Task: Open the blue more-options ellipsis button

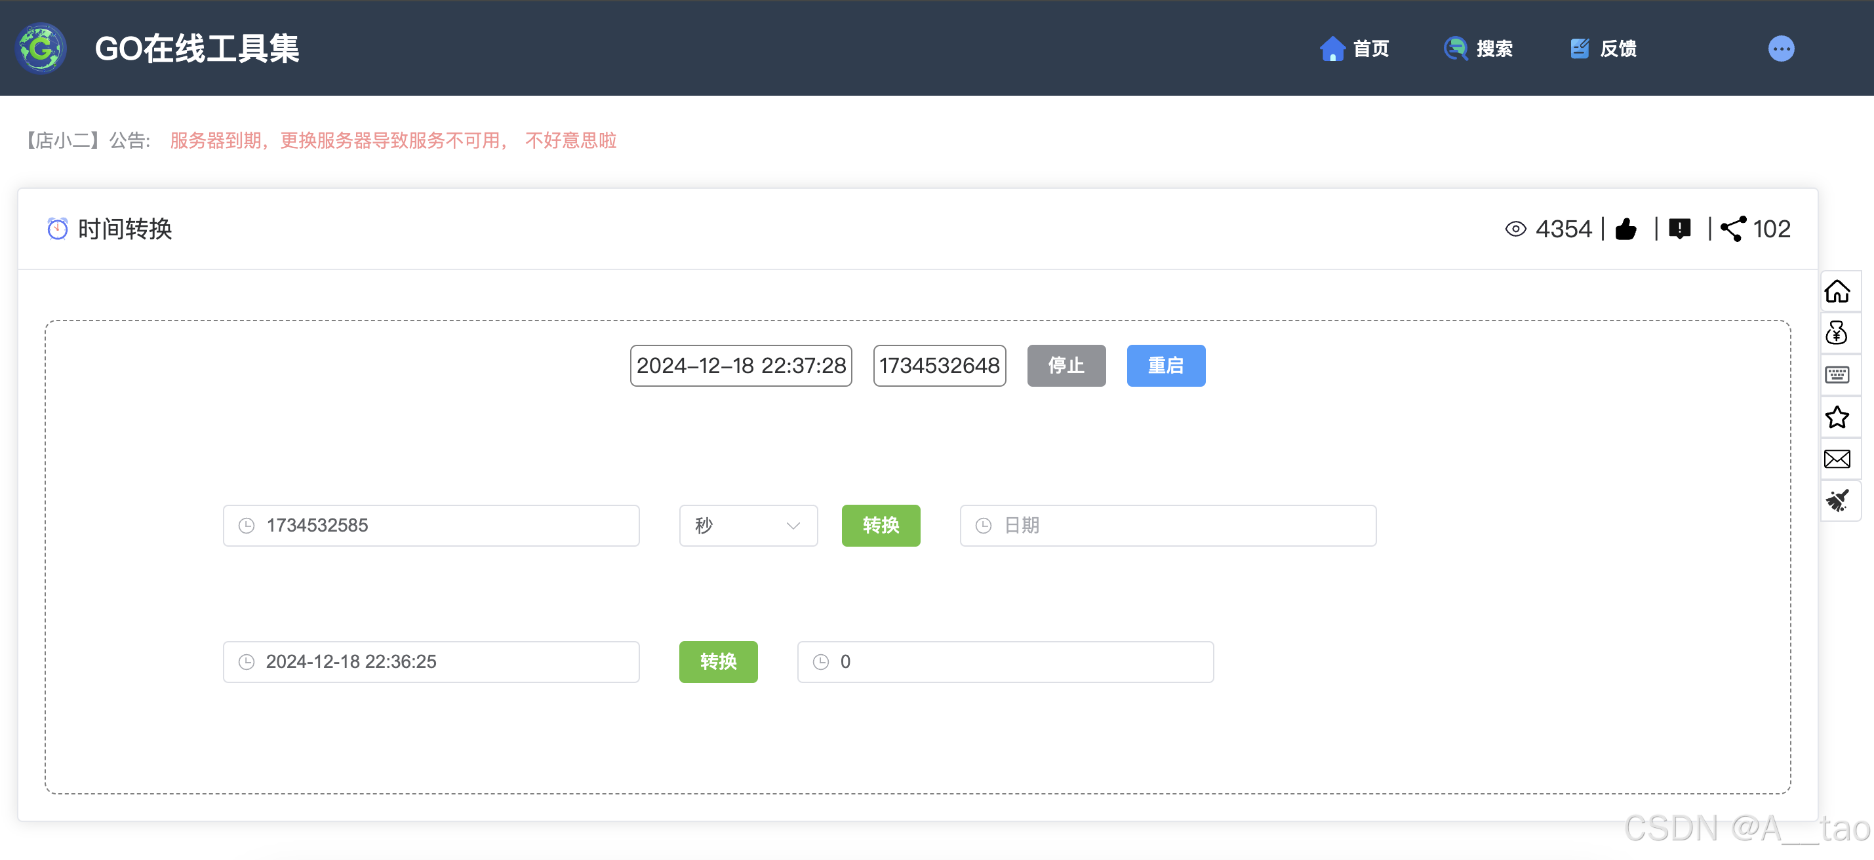Action: (1781, 49)
